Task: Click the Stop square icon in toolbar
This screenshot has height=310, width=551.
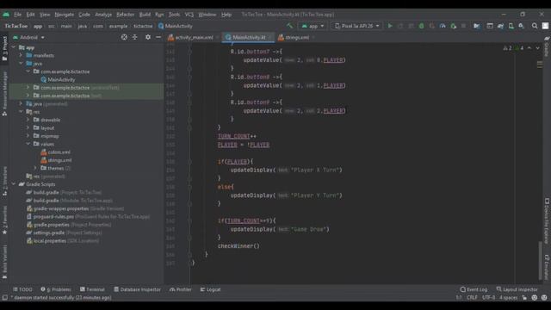Action: pyautogui.click(x=463, y=26)
